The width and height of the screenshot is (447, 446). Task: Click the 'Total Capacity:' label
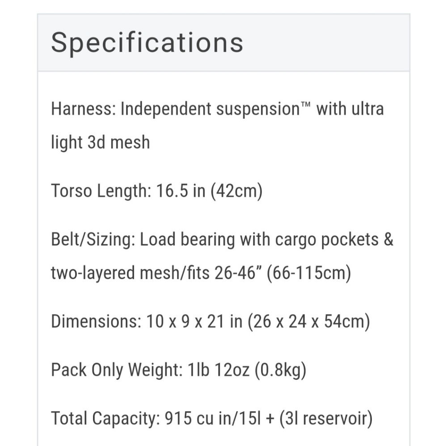[x=105, y=418]
